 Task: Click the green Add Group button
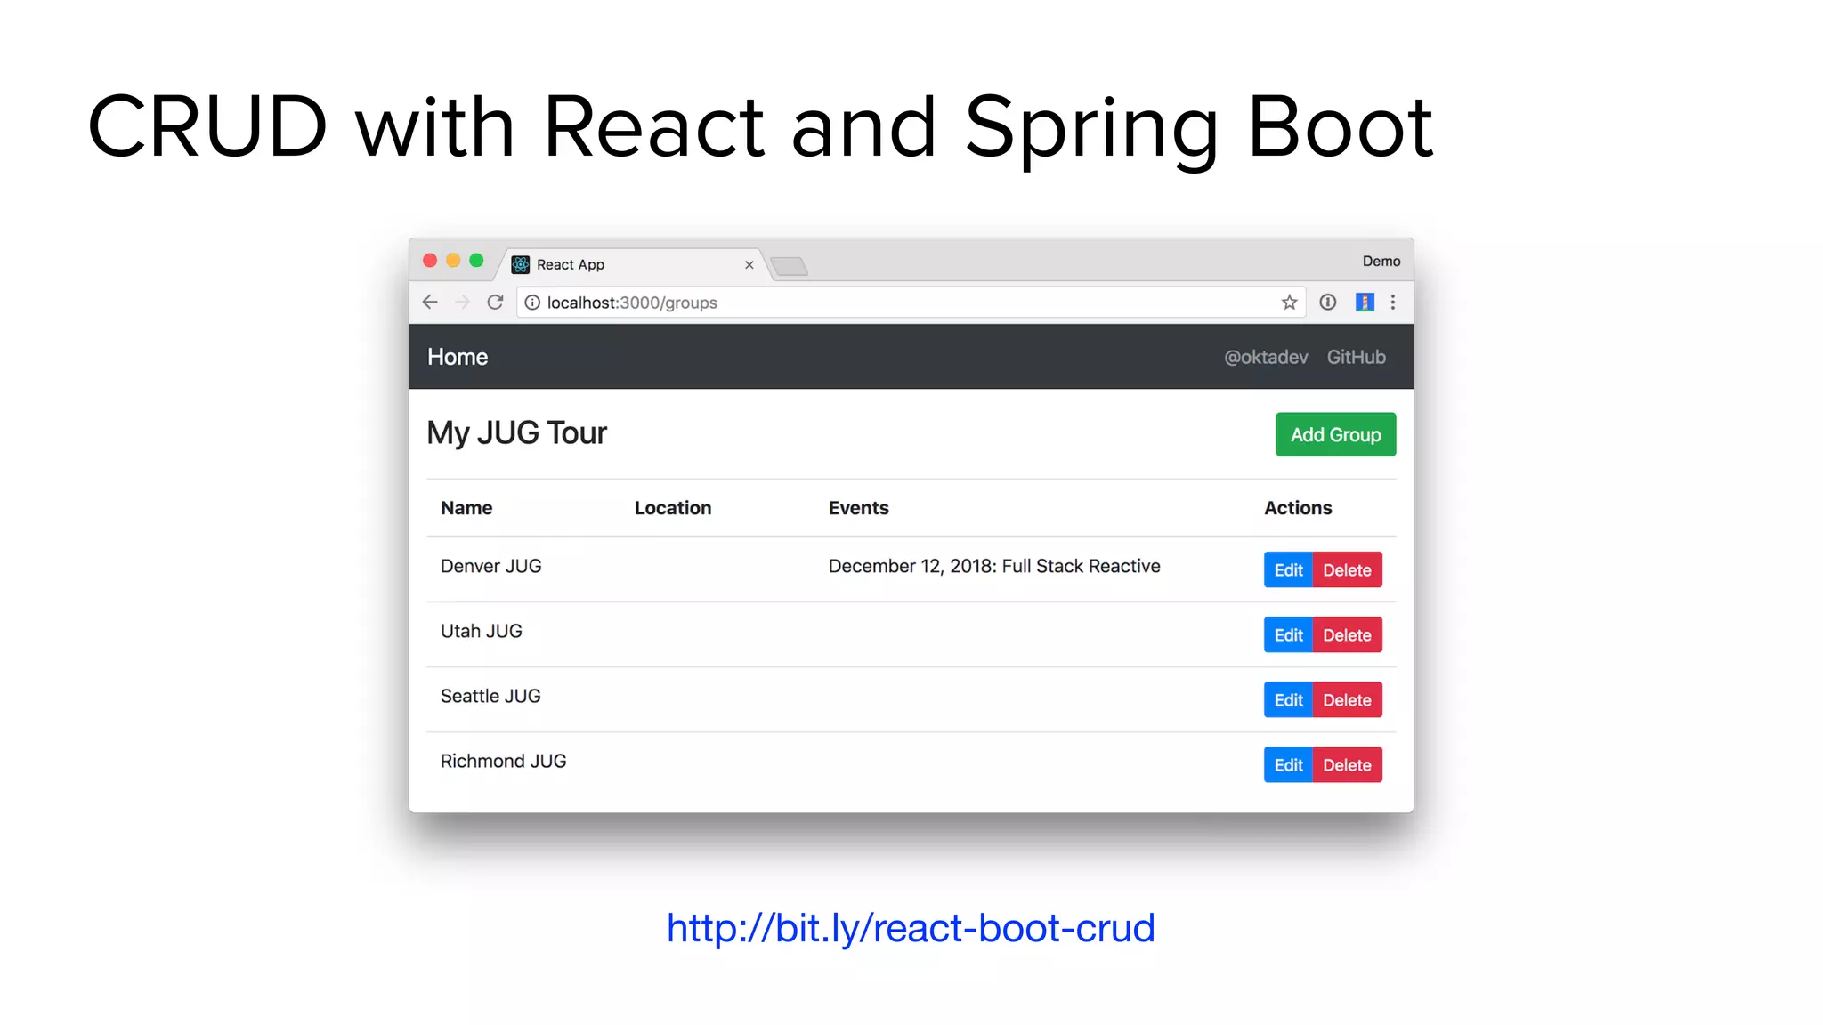[1335, 435]
